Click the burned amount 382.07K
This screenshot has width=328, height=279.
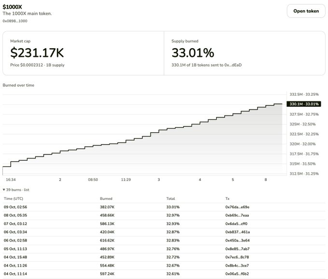(107, 207)
